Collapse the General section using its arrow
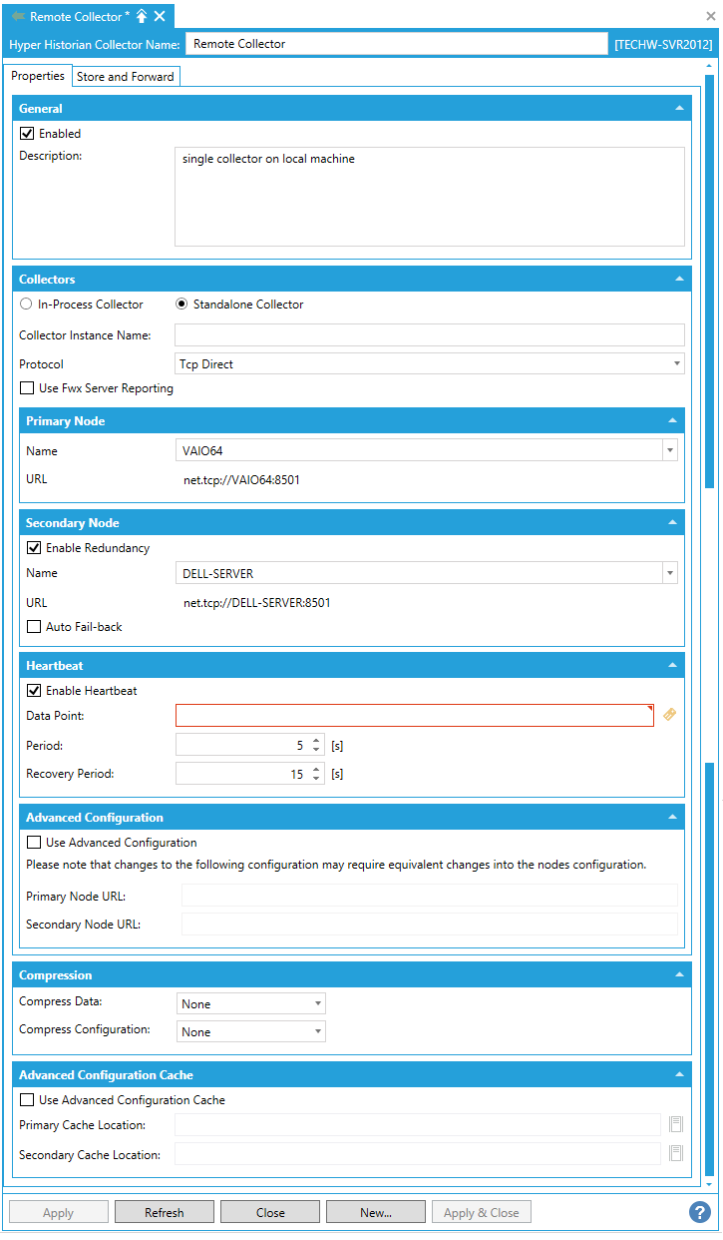The width and height of the screenshot is (723, 1240). click(x=679, y=108)
